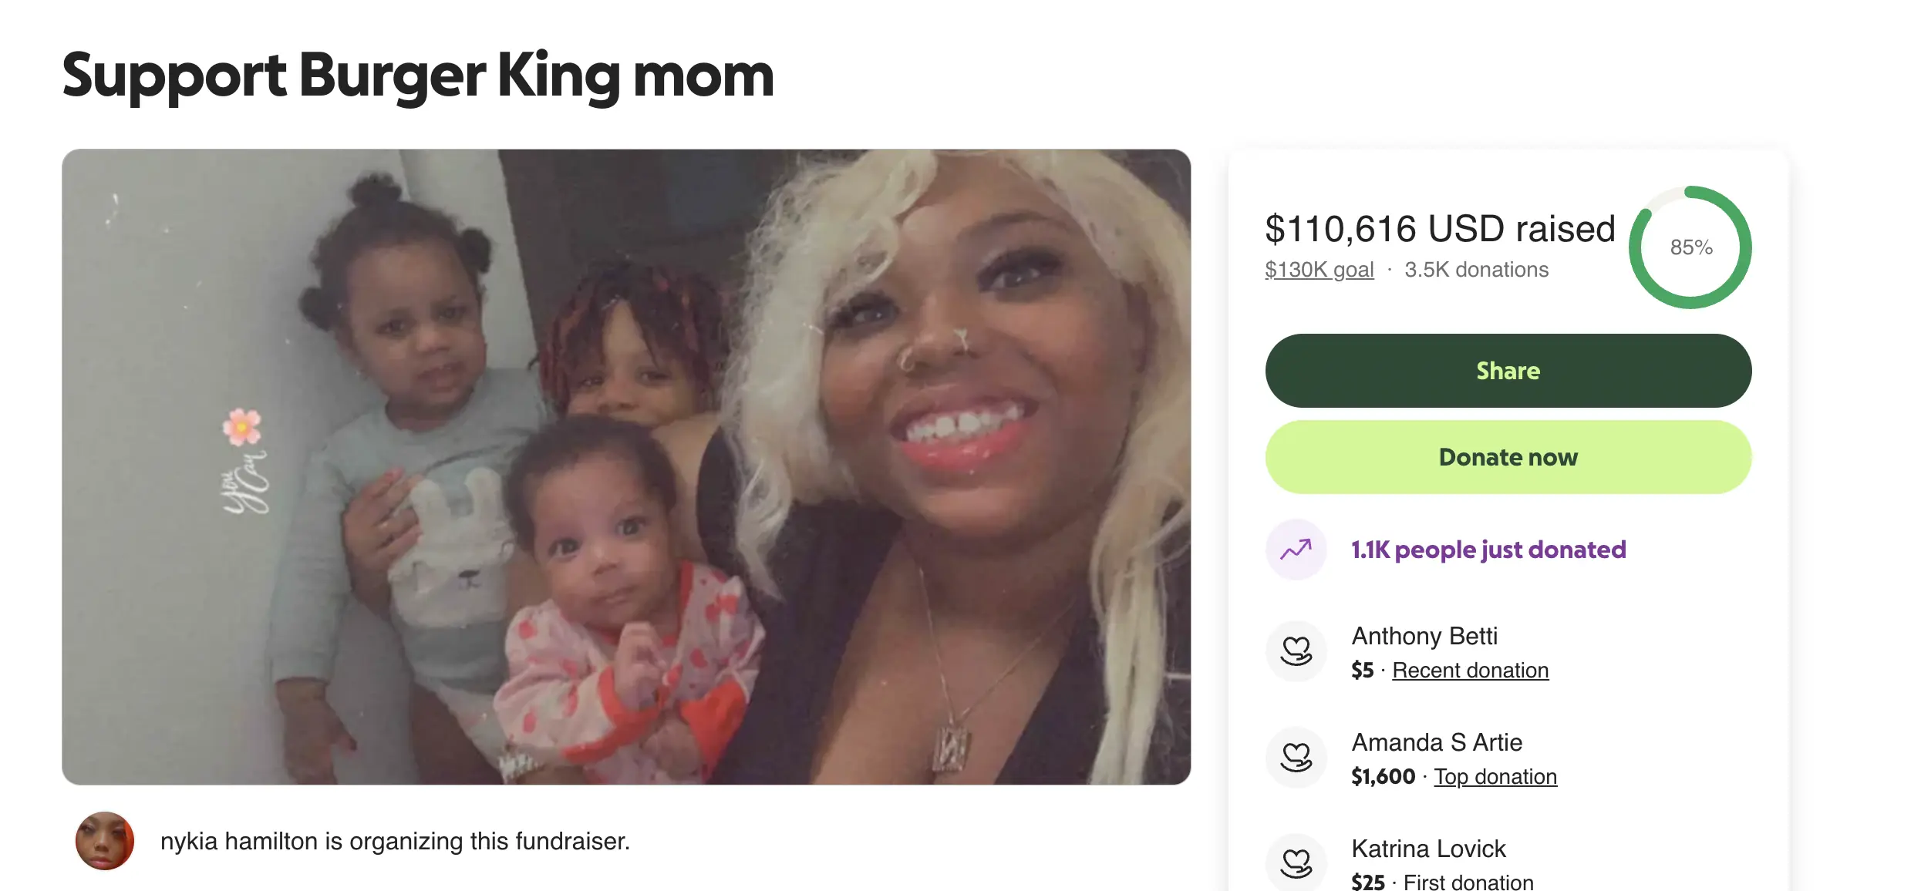Open the Top donation link
Screen dimensions: 1911x891
pos(1495,777)
